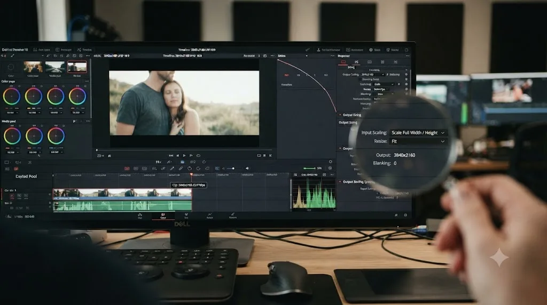This screenshot has height=305, width=547.
Task: Collapse the middle Output section triangle
Action: tap(340, 148)
